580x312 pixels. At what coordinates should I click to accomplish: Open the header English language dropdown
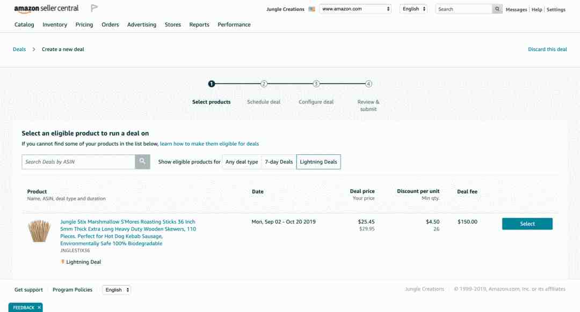(414, 9)
